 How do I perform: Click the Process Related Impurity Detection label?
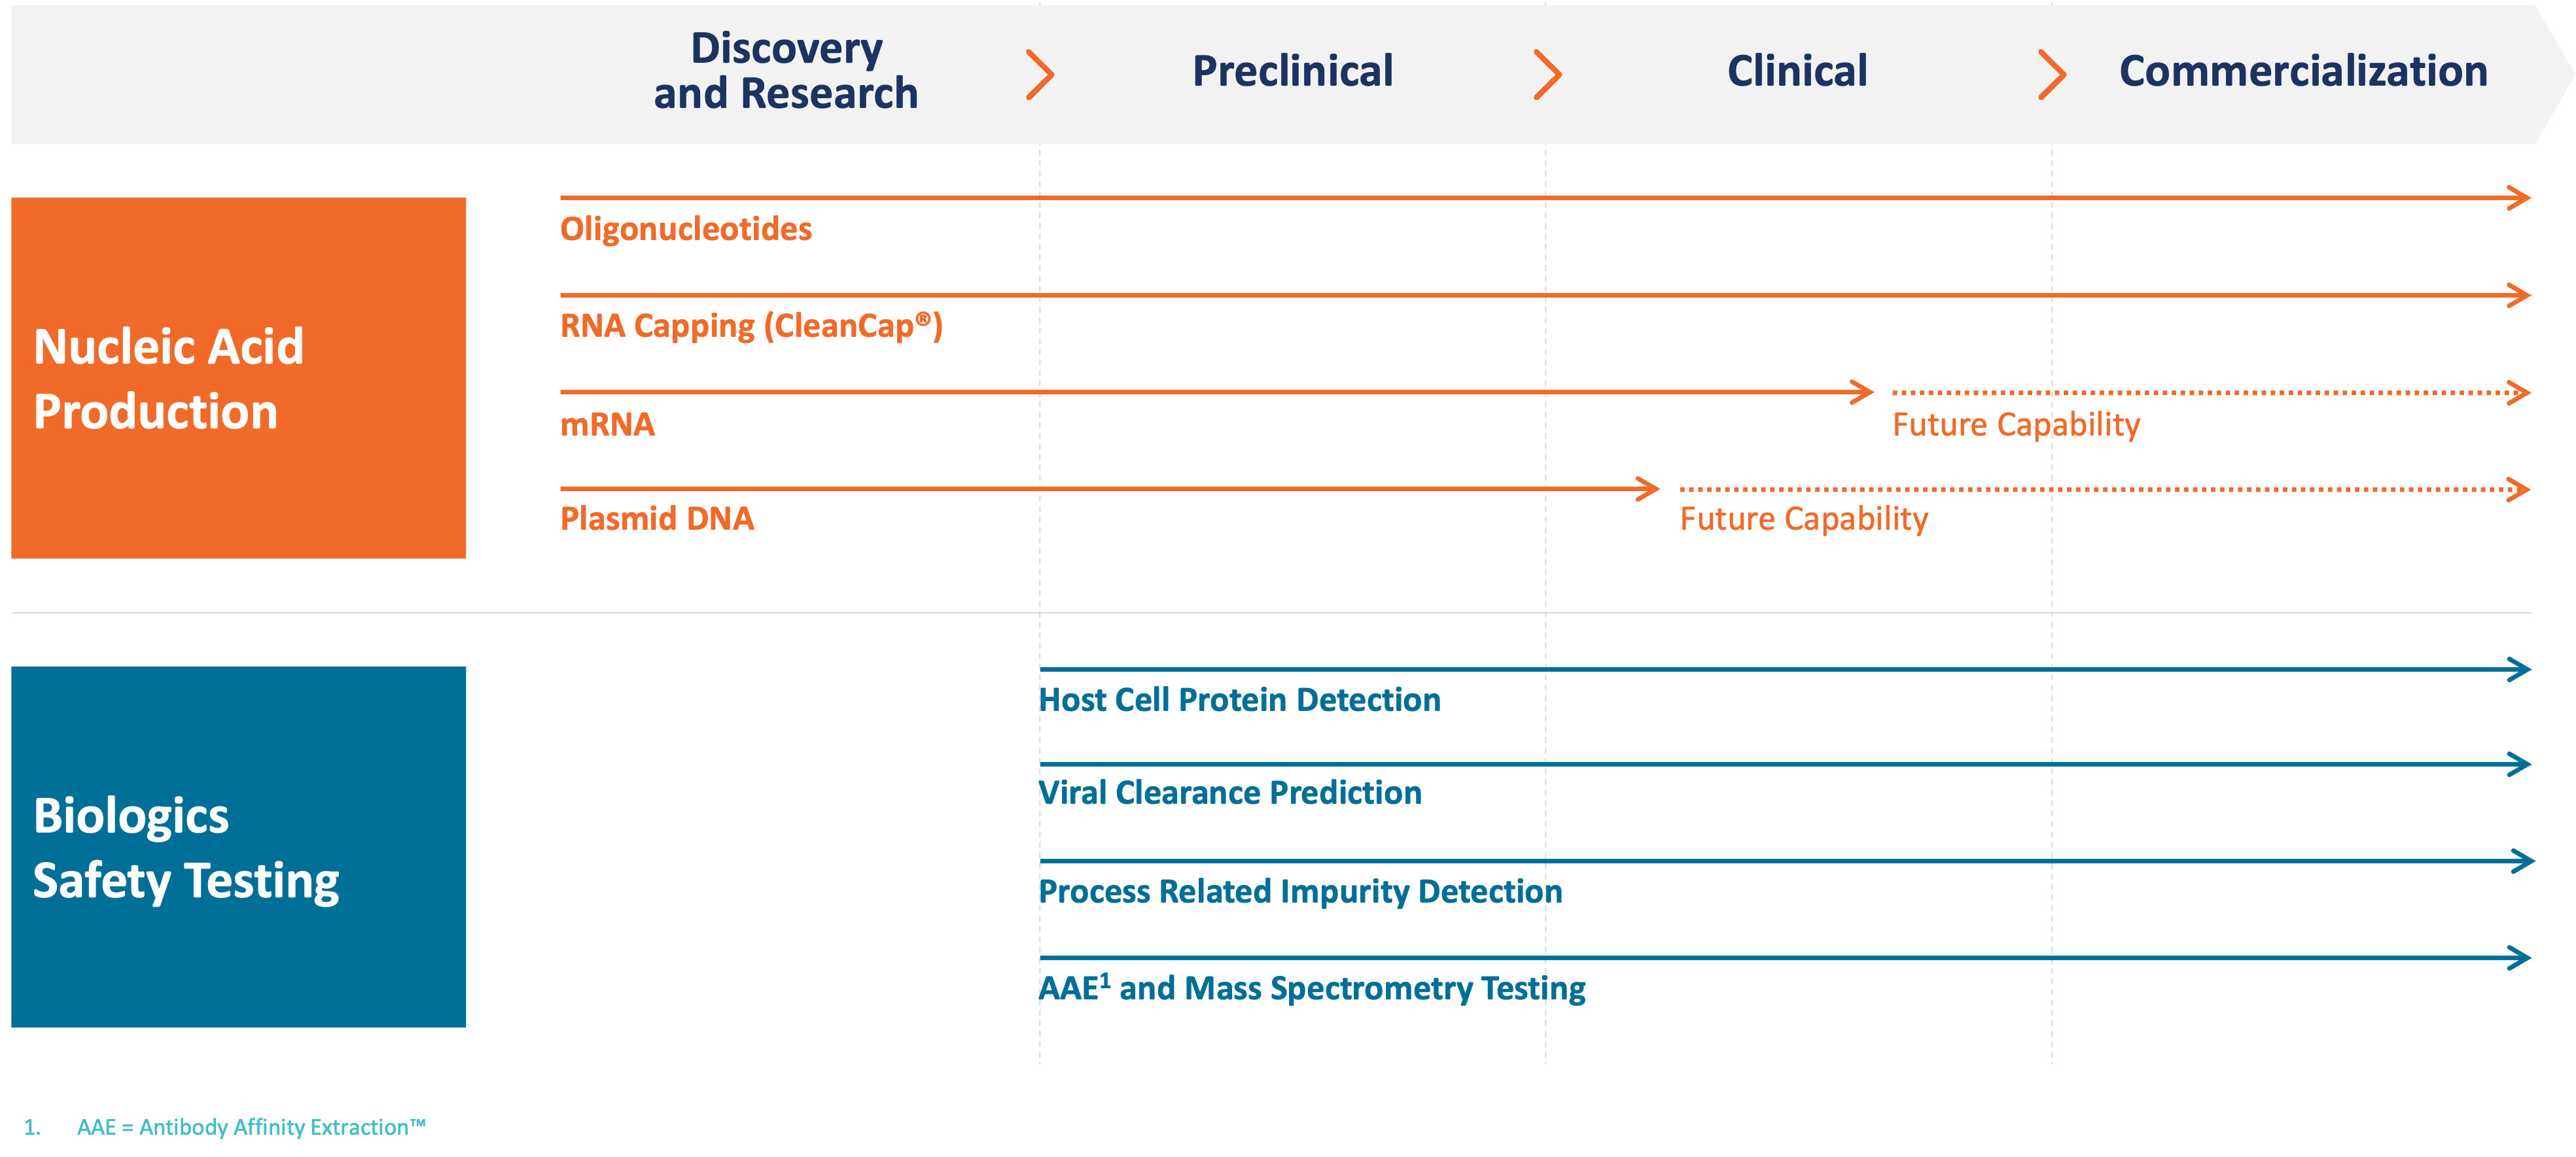(x=1300, y=891)
